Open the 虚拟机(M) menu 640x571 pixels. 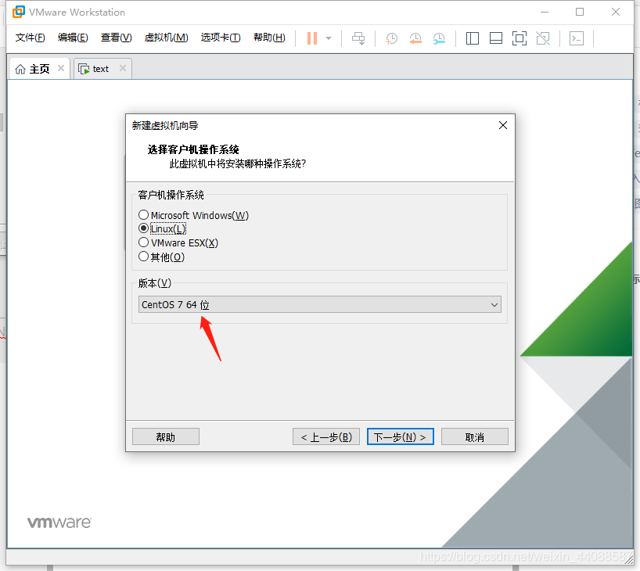pyautogui.click(x=166, y=38)
